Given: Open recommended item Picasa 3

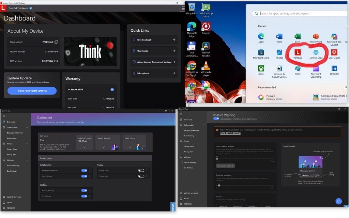Looking at the screenshot, I should [270, 97].
